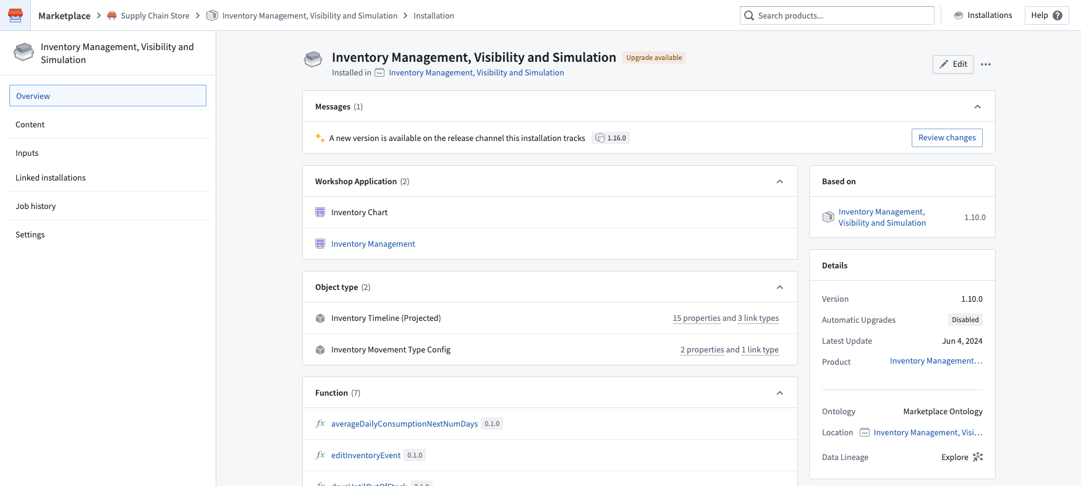Click the project folder icon beside Installed in
Viewport: 1081px width, 486px height.
pyautogui.click(x=380, y=73)
